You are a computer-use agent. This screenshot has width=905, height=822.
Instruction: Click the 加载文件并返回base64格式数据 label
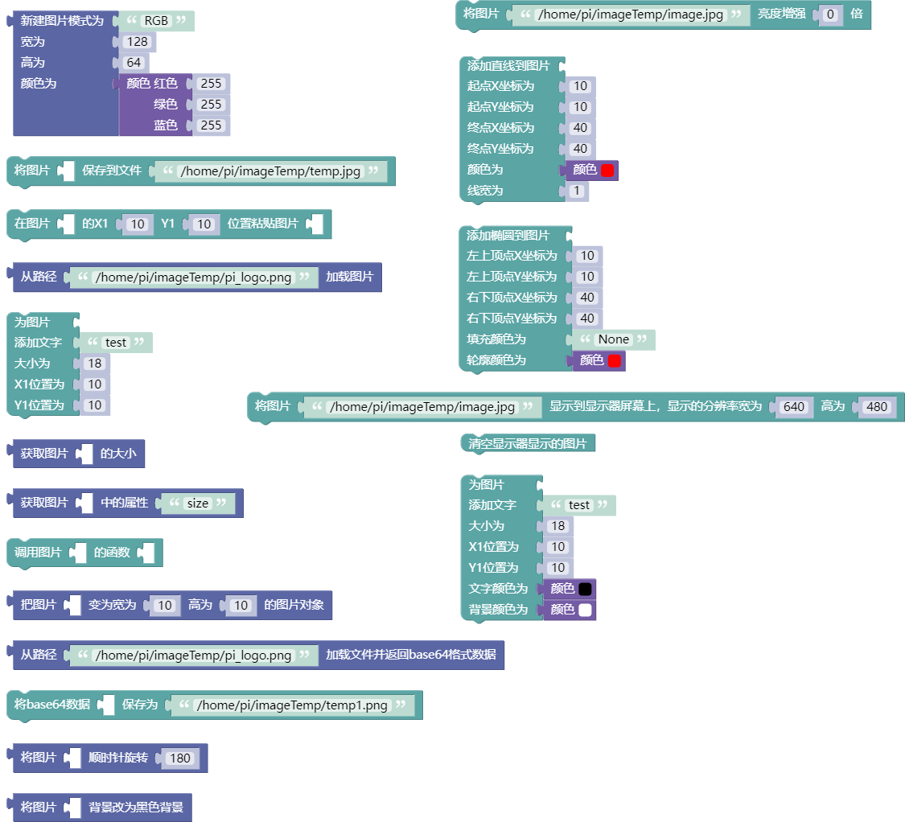tap(411, 655)
